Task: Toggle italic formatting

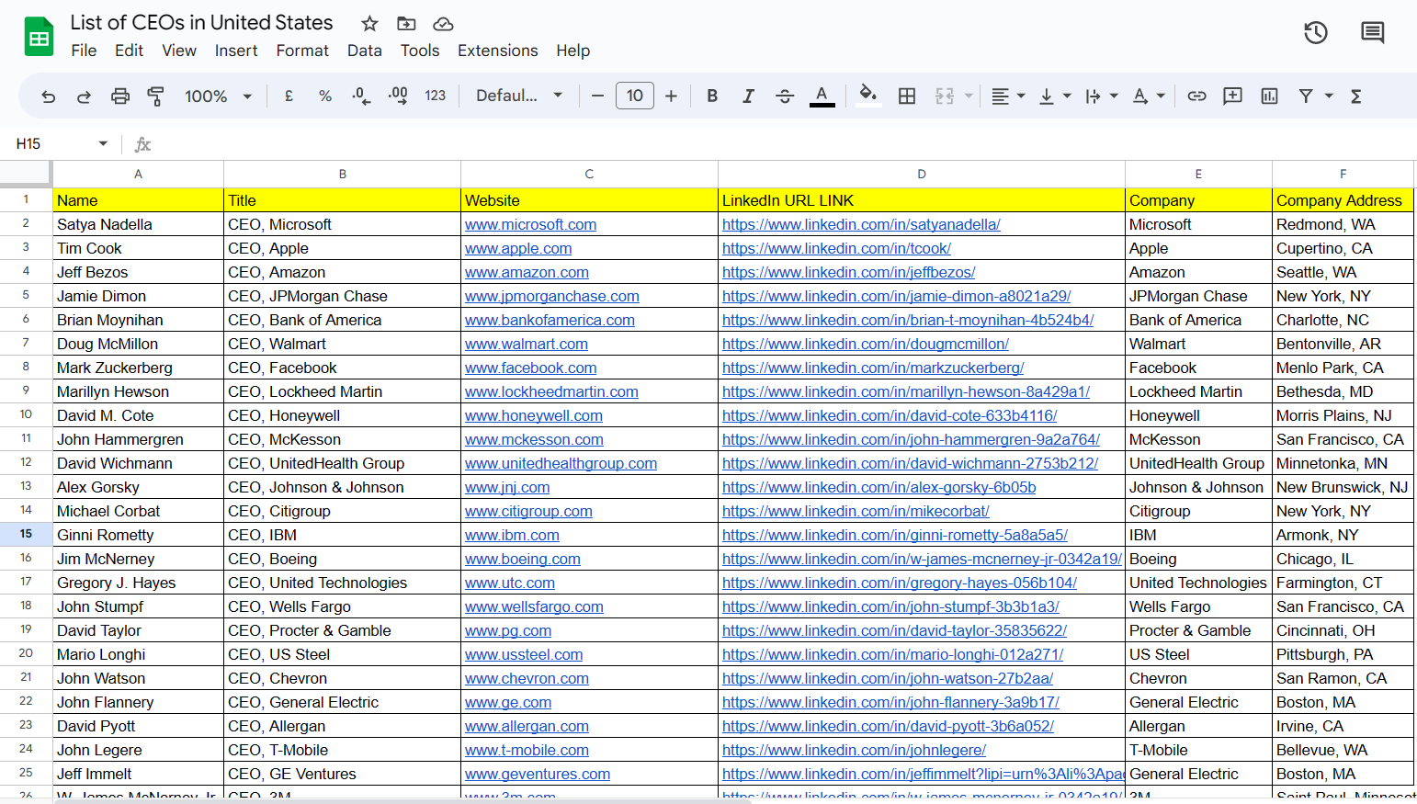Action: pos(748,96)
